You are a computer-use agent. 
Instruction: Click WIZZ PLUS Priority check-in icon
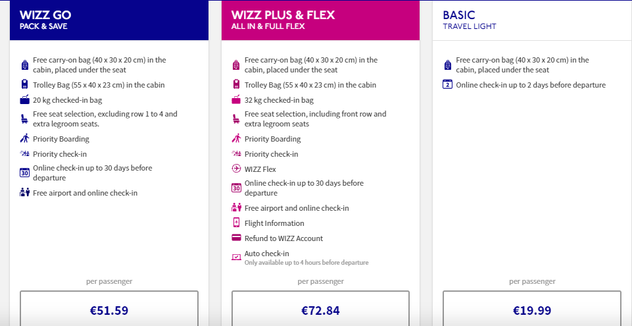pyautogui.click(x=237, y=153)
